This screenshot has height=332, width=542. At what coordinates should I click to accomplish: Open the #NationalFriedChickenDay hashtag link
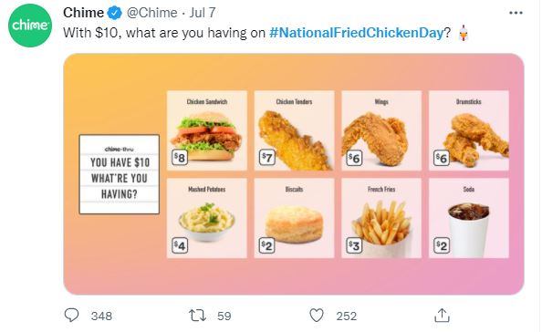pos(356,33)
